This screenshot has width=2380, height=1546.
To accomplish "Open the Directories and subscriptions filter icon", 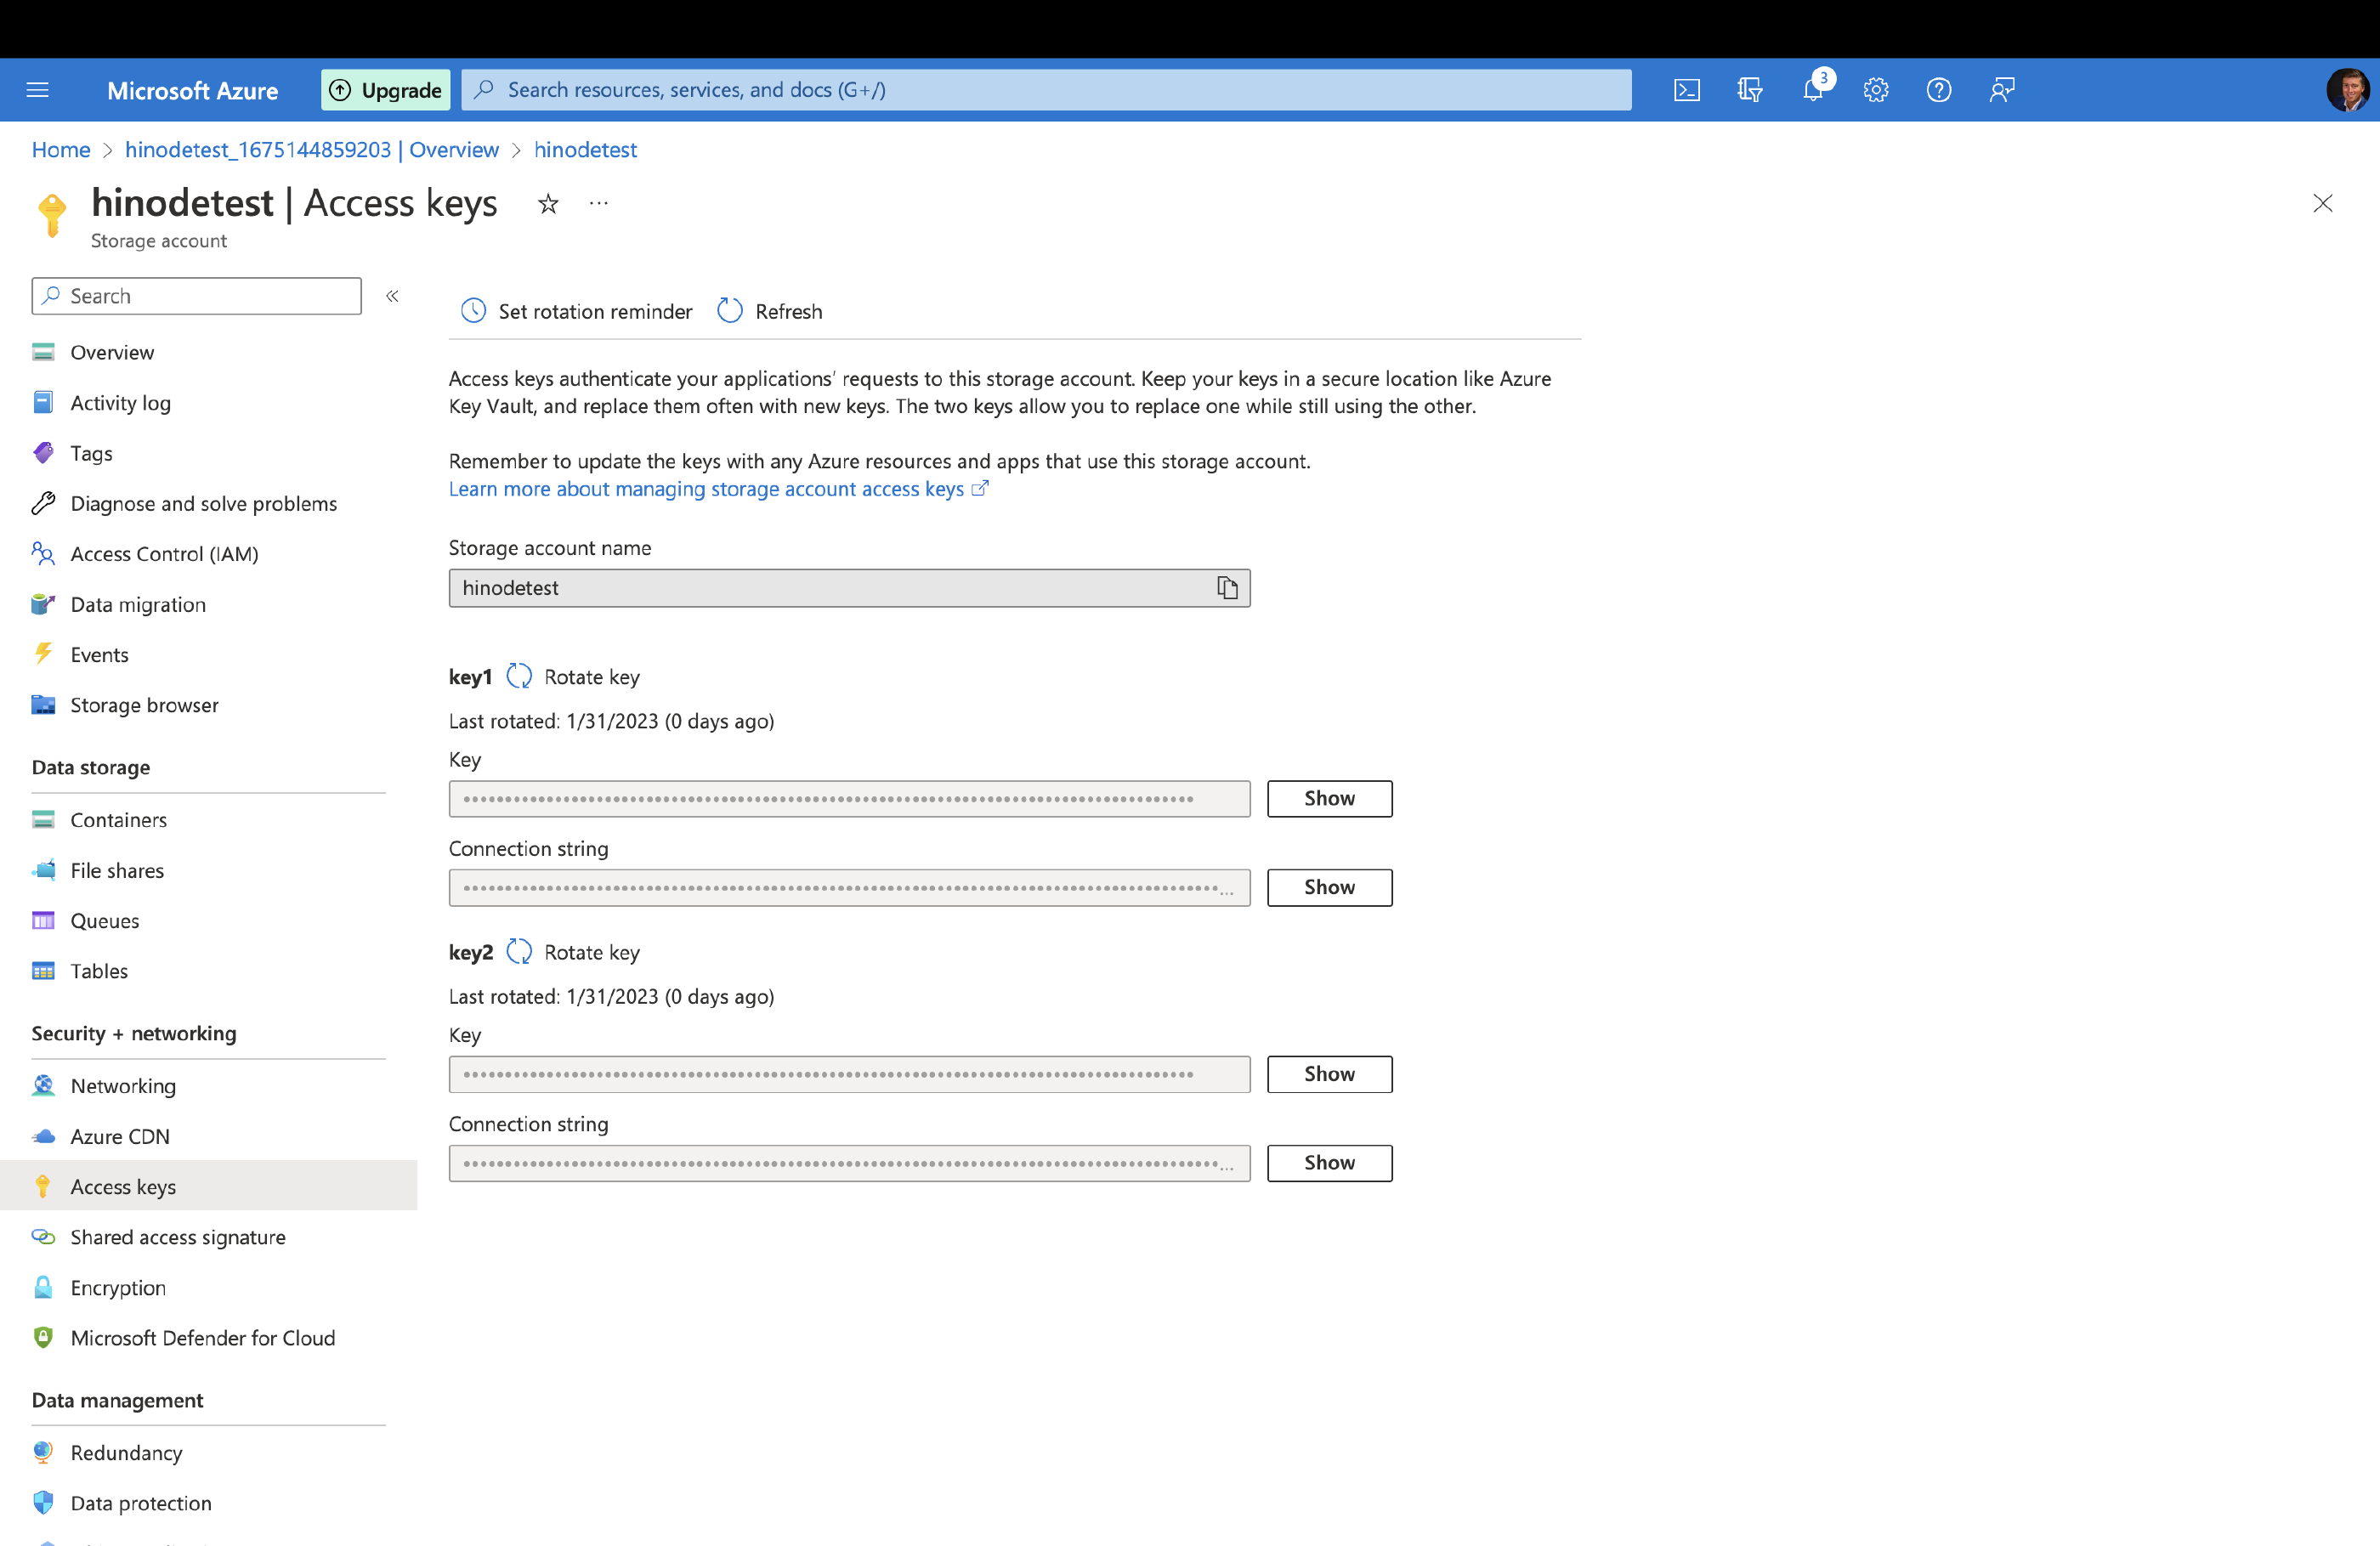I will click(x=1749, y=90).
